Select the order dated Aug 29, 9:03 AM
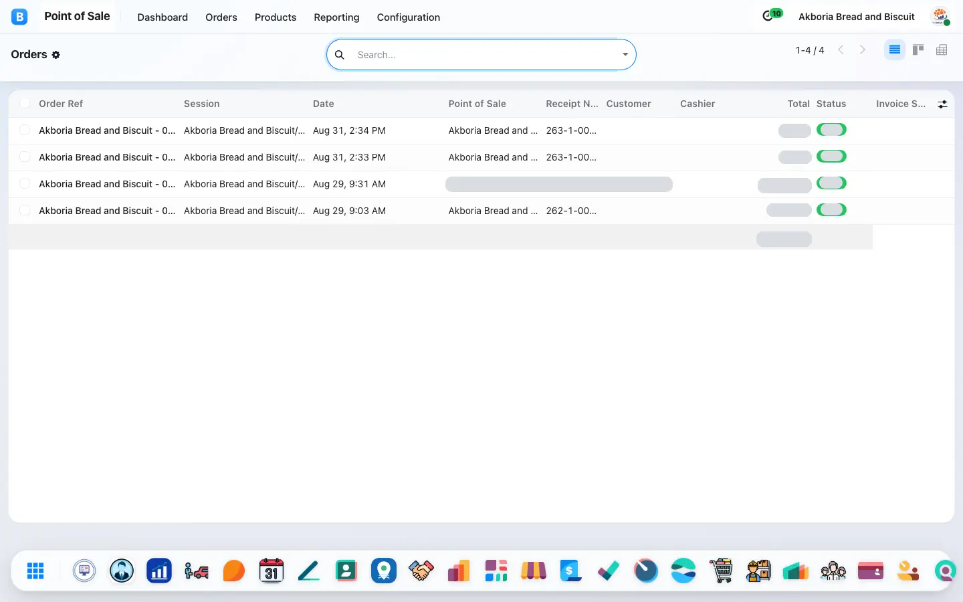963x602 pixels. 25,211
